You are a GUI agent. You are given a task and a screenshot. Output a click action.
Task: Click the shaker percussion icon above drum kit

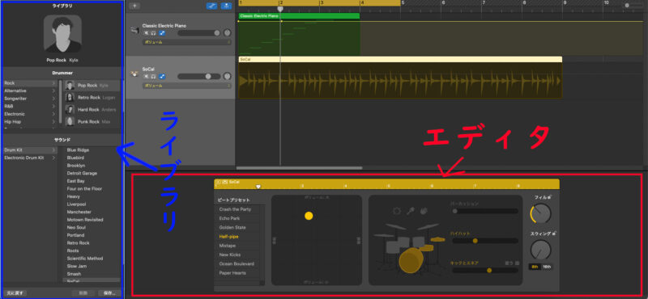point(411,211)
